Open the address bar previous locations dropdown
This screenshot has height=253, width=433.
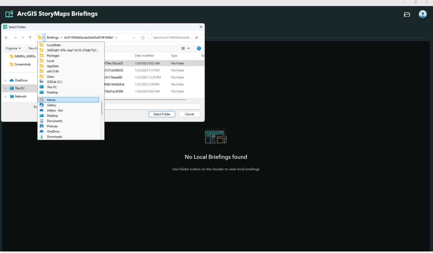click(x=134, y=38)
